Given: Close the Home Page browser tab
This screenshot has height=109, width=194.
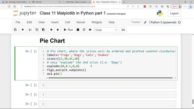Looking at the screenshot, I should [x=90, y=2].
